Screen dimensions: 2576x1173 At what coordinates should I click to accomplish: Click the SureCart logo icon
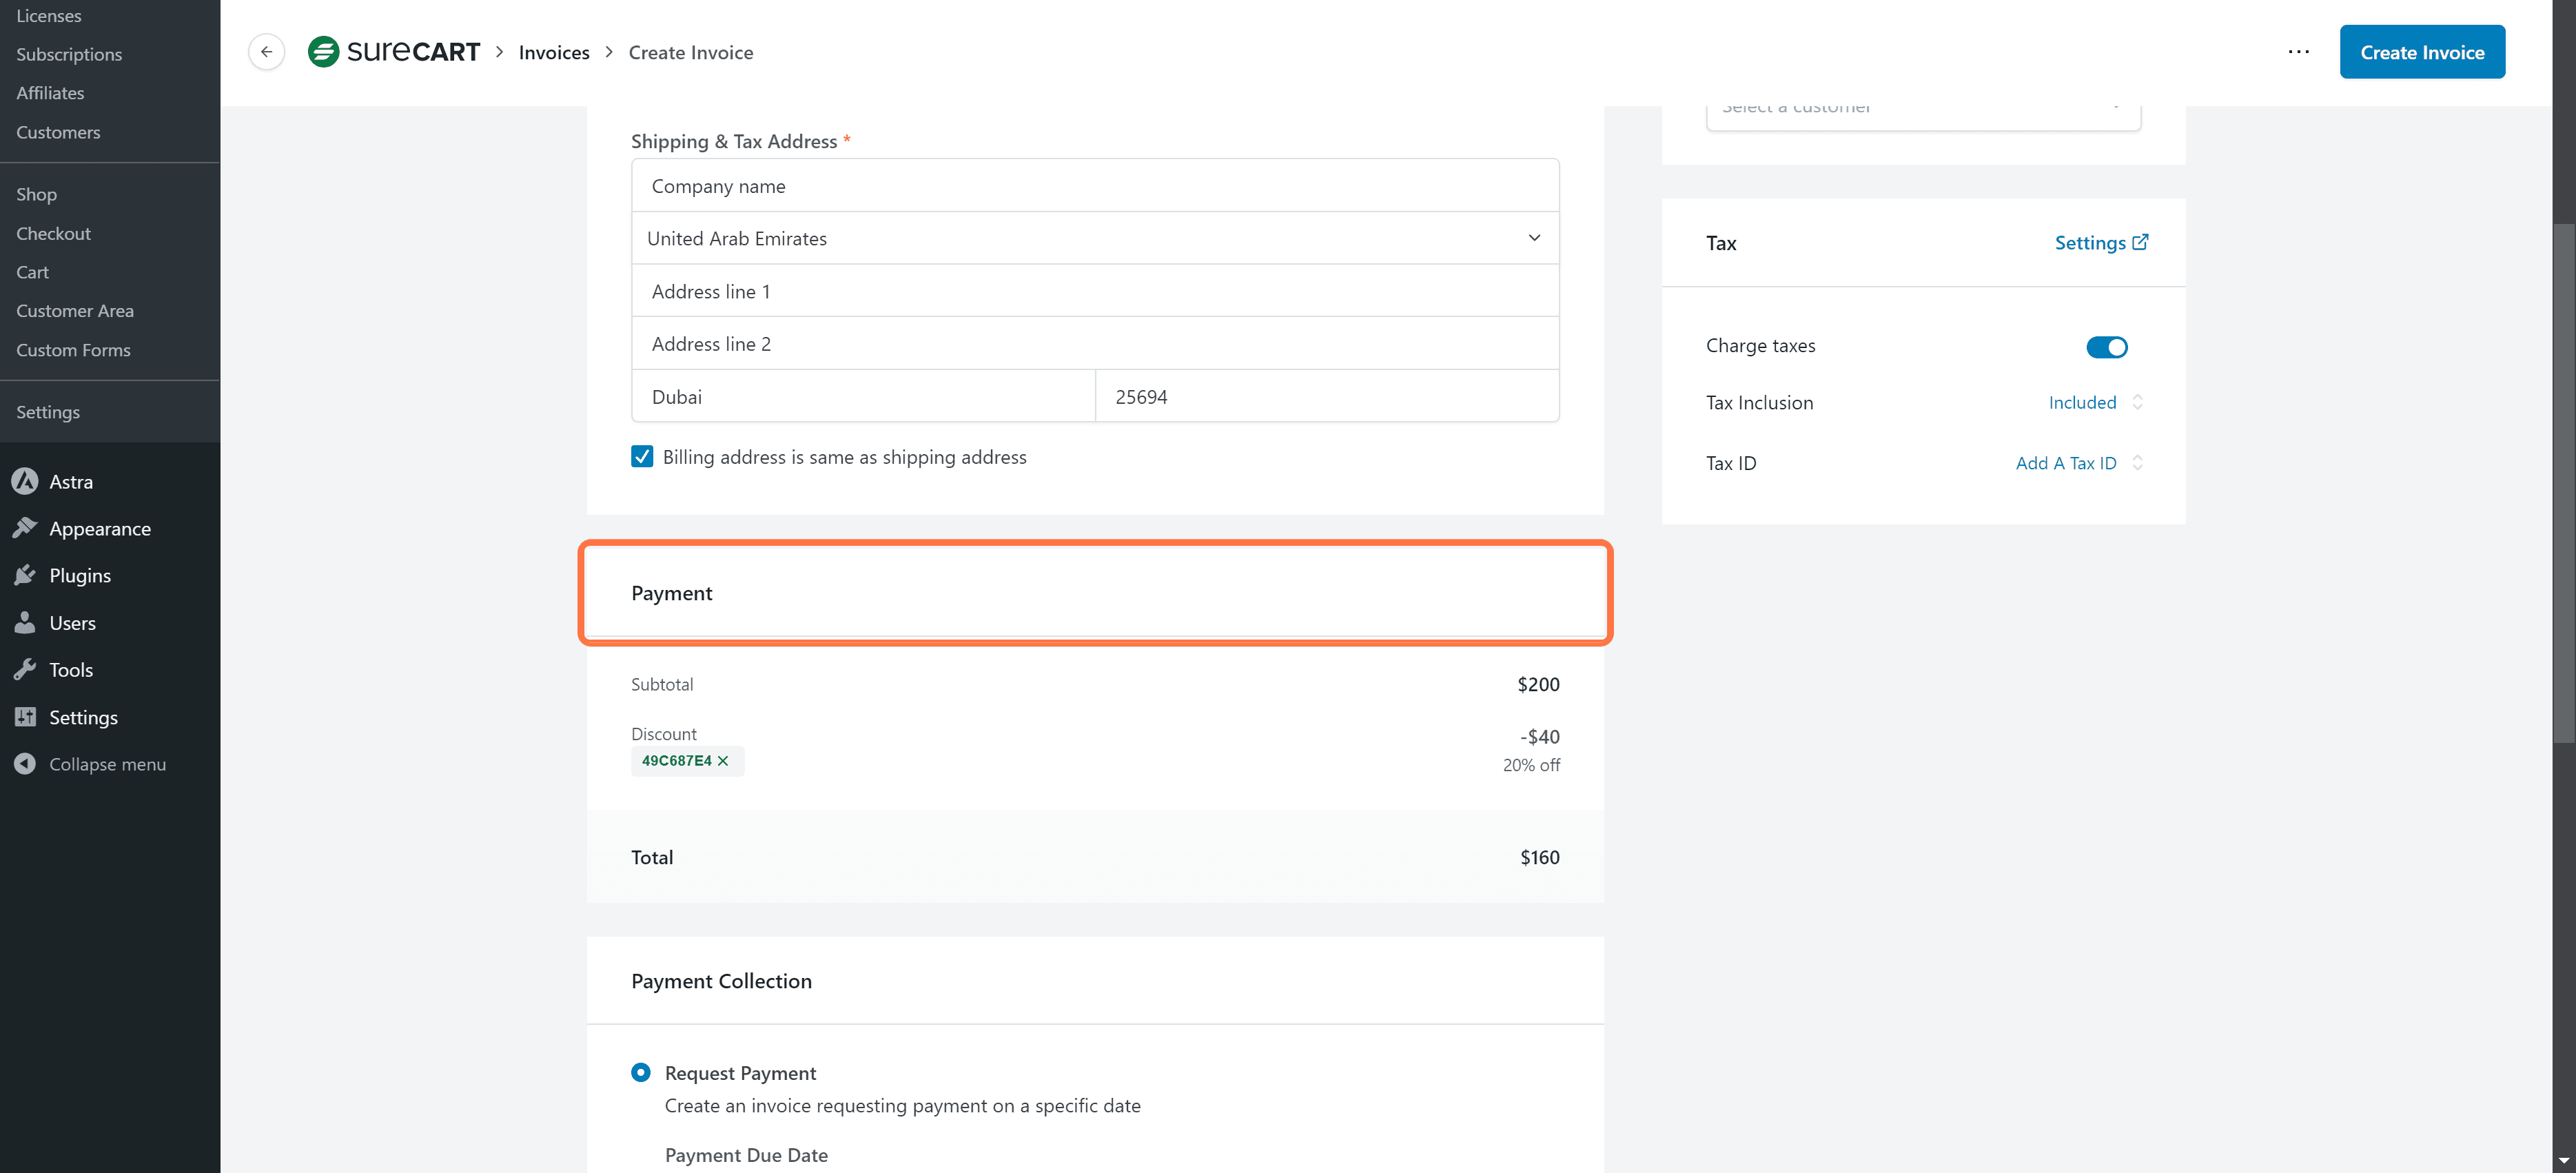323,52
